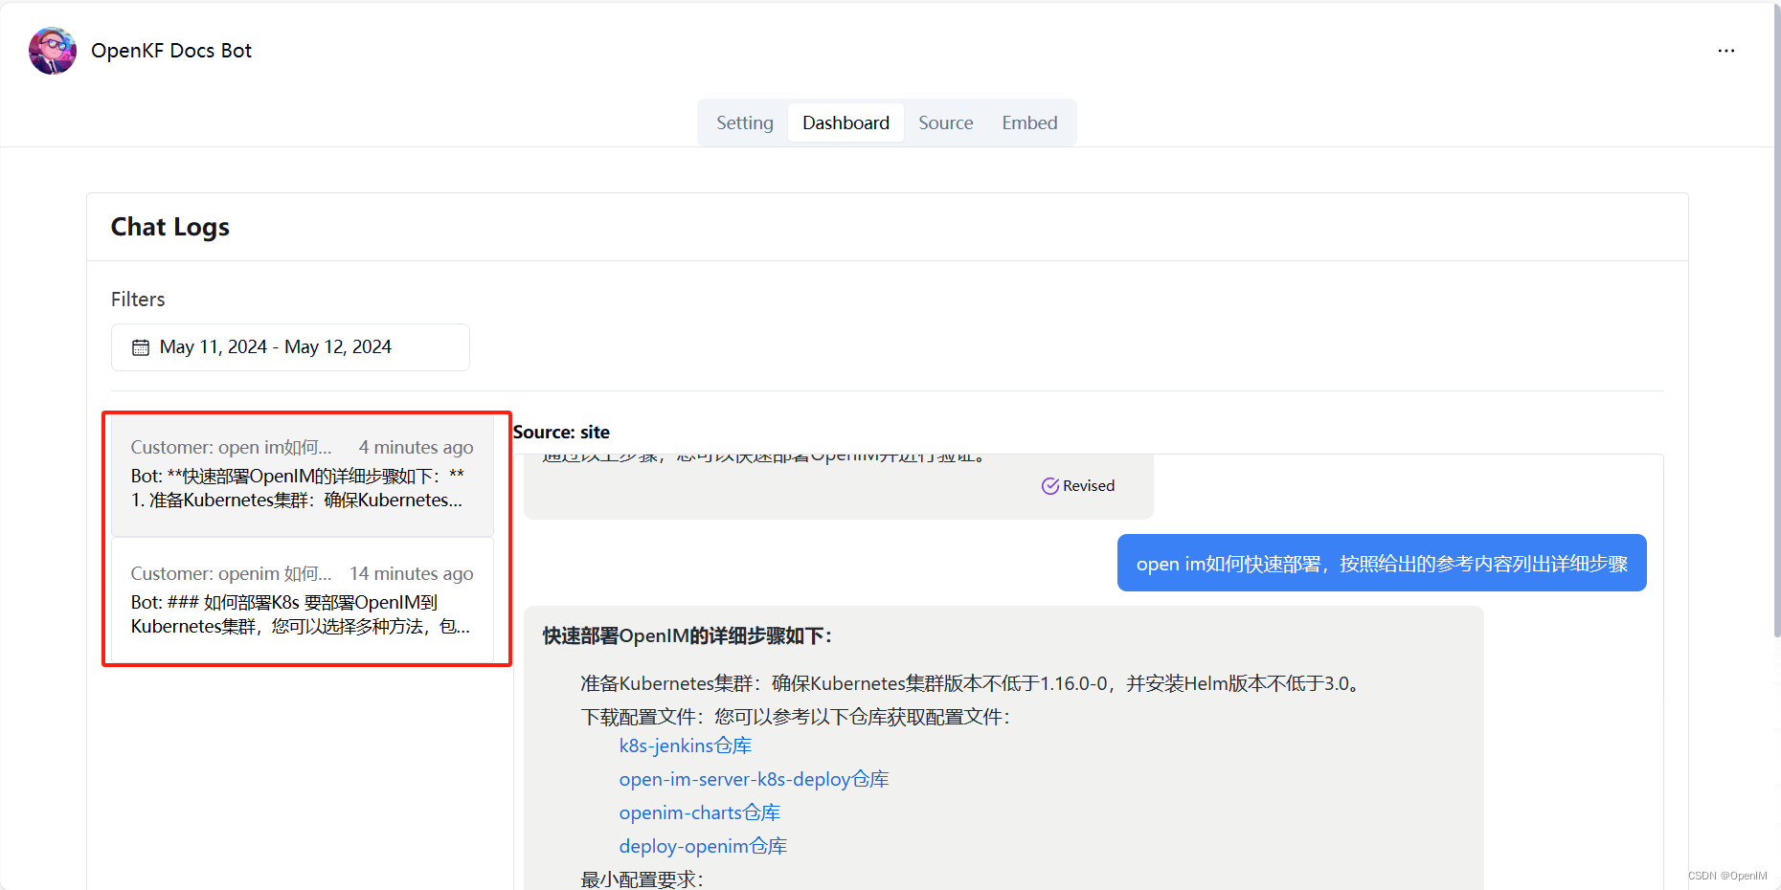Click the '4 minutes ago' timestamp
Screen dimensions: 1781x890
pyautogui.click(x=416, y=447)
